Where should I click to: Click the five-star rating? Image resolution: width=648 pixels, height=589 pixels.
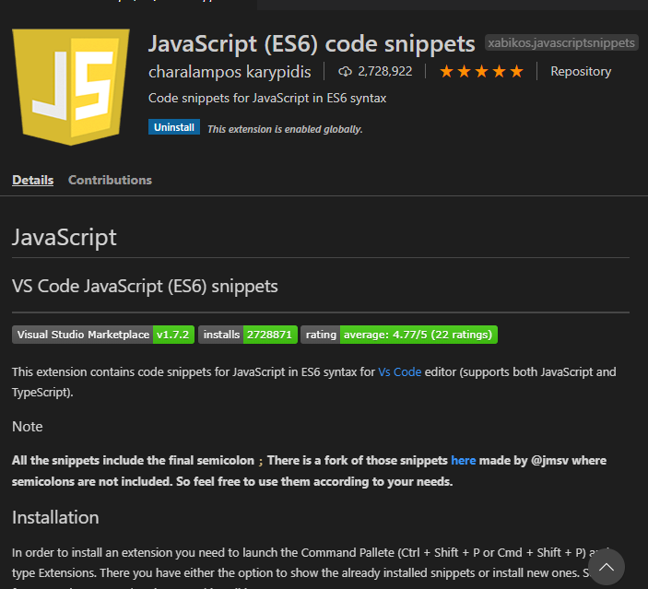481,72
